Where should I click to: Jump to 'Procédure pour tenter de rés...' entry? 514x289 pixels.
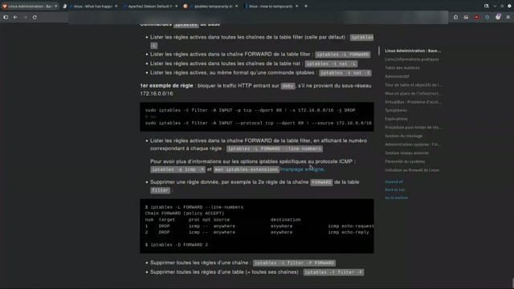(x=414, y=128)
